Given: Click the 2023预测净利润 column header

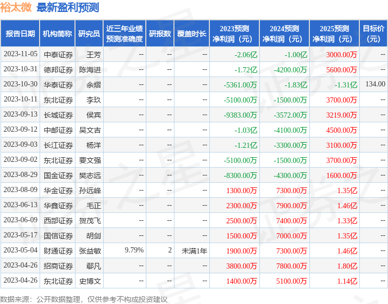Looking at the screenshot, I should coord(234,34).
